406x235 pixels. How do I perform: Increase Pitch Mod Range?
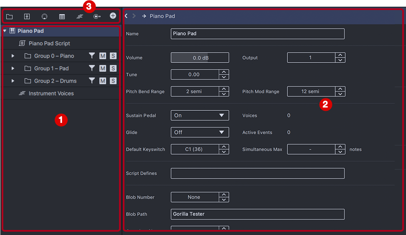click(x=340, y=89)
